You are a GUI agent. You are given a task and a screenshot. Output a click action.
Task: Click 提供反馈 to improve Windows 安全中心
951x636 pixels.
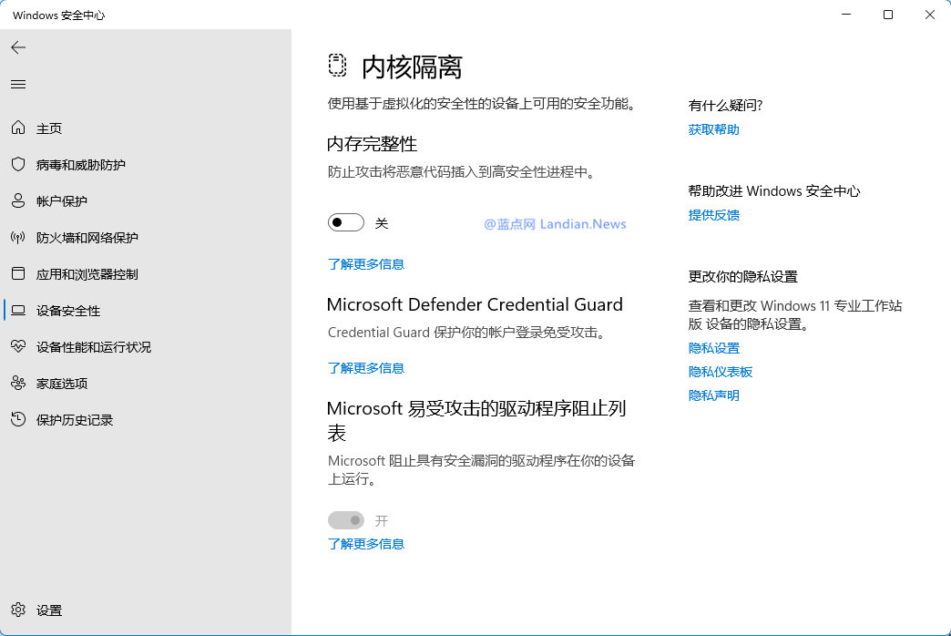714,214
